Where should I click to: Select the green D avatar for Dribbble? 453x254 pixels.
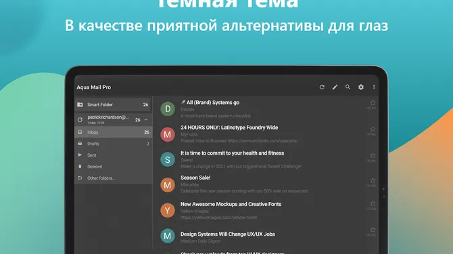[x=168, y=109]
